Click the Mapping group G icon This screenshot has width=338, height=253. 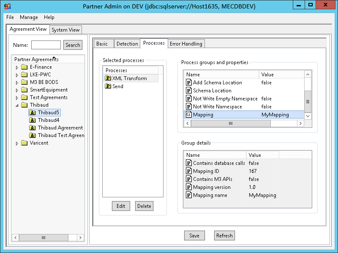pos(188,115)
